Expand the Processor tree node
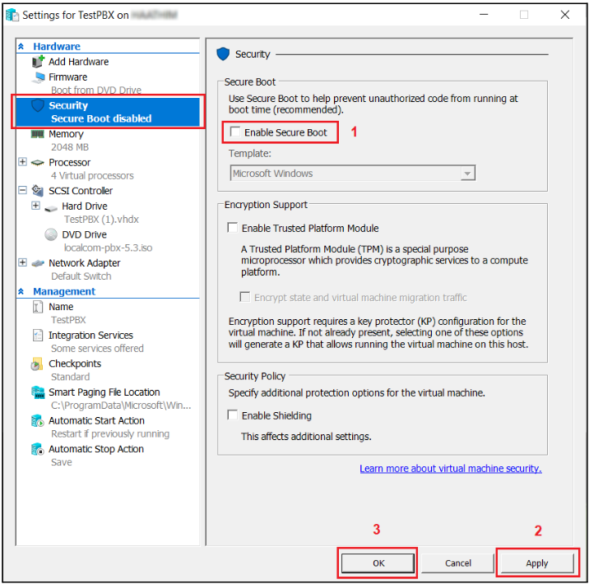The image size is (589, 584). (x=22, y=162)
